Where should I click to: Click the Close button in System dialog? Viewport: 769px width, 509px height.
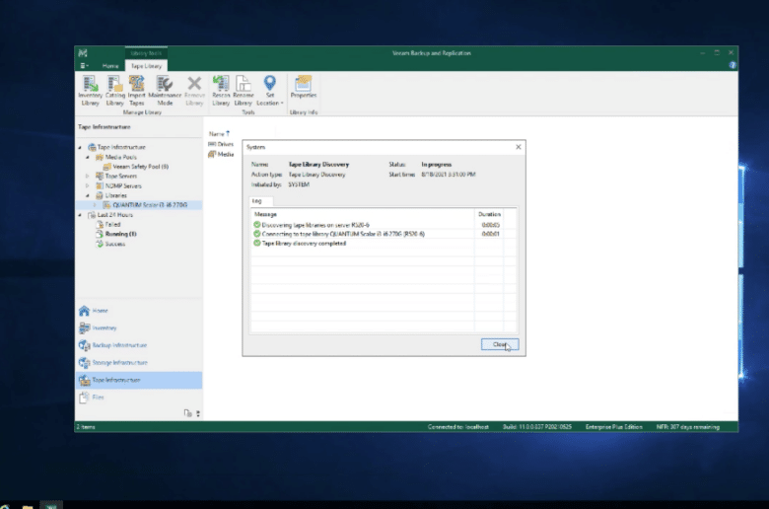500,344
